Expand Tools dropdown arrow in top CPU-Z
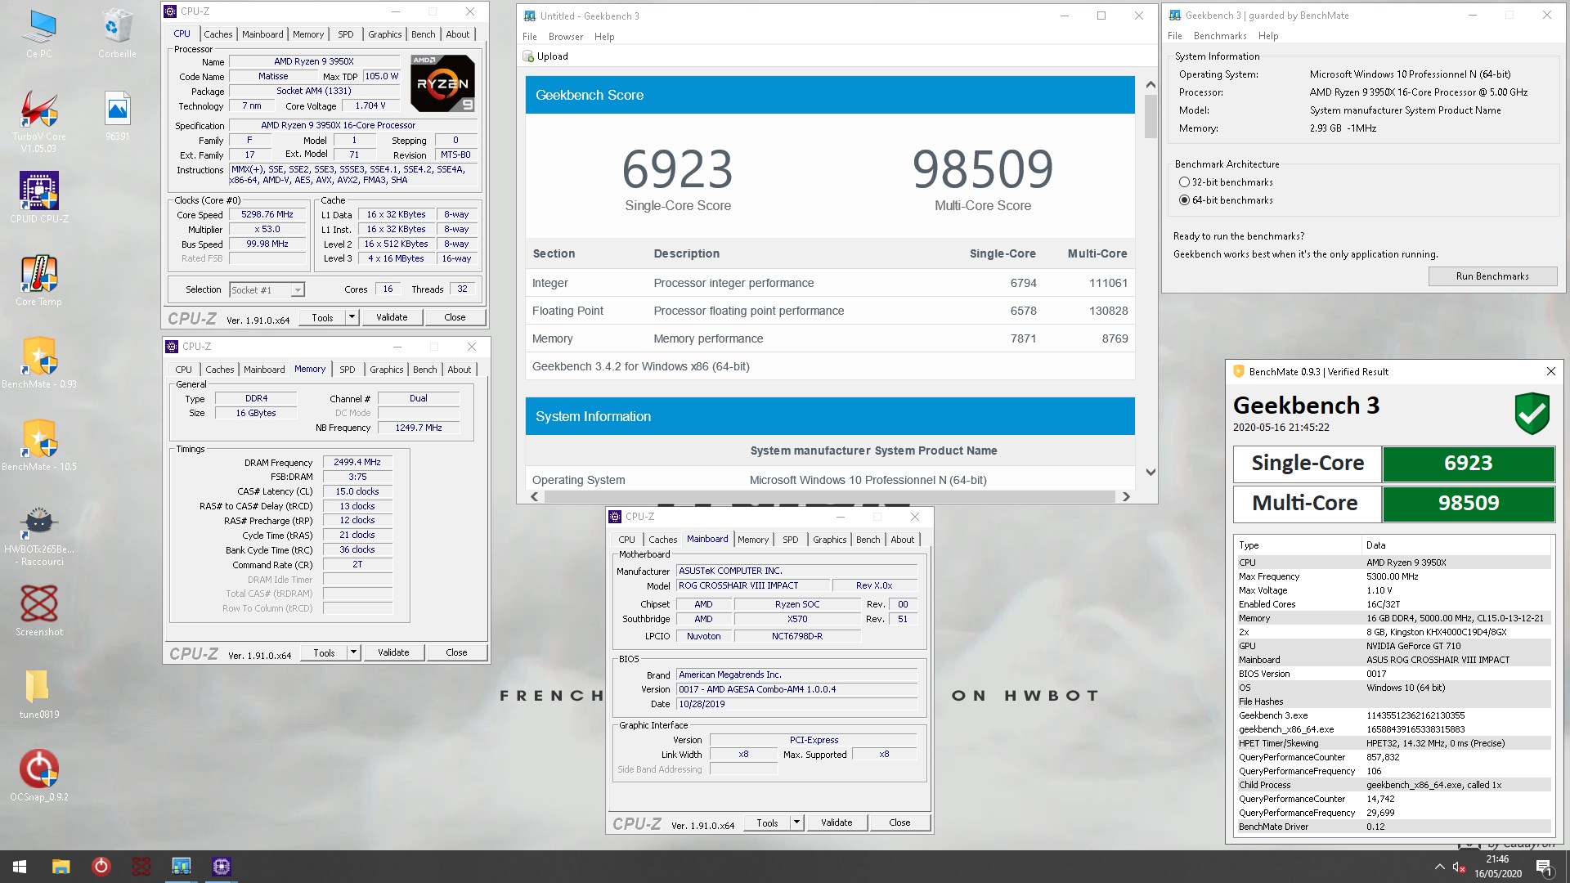Image resolution: width=1570 pixels, height=883 pixels. [x=352, y=317]
